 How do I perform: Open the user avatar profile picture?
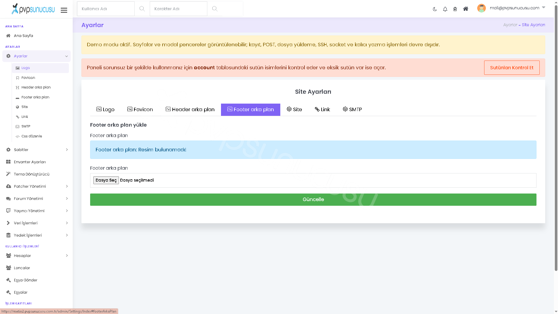(x=481, y=8)
